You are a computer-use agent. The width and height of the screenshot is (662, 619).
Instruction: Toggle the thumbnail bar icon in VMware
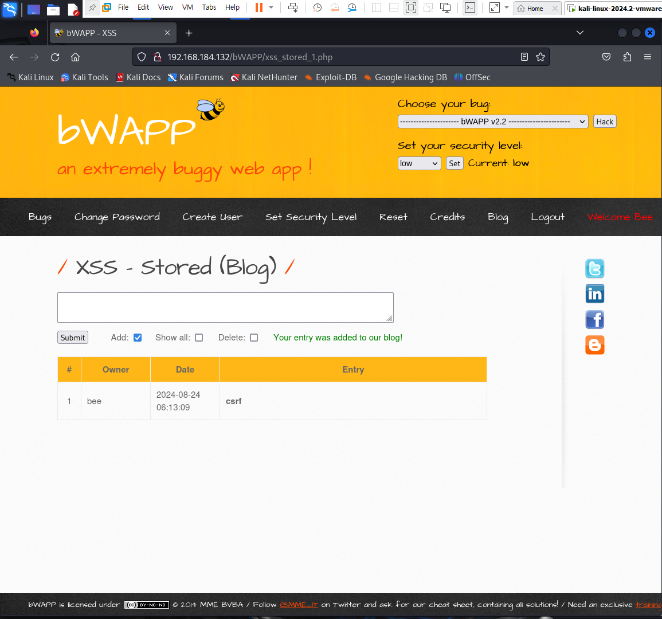point(394,7)
